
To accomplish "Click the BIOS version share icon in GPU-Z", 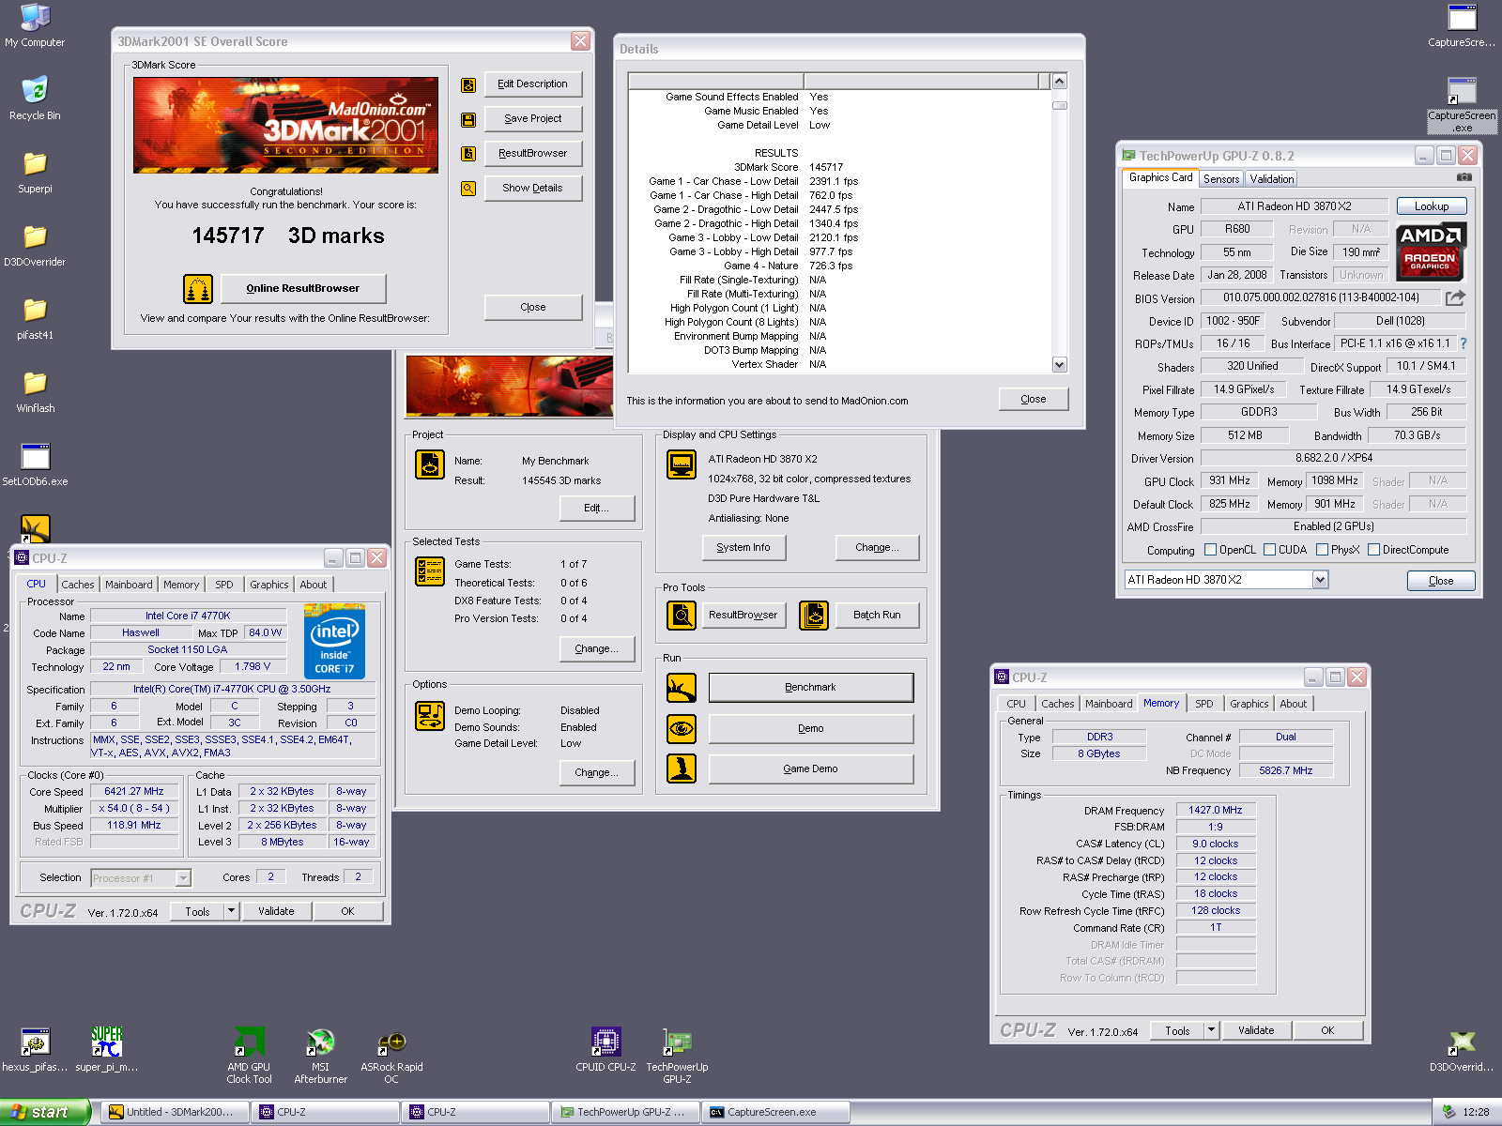I will (1455, 298).
